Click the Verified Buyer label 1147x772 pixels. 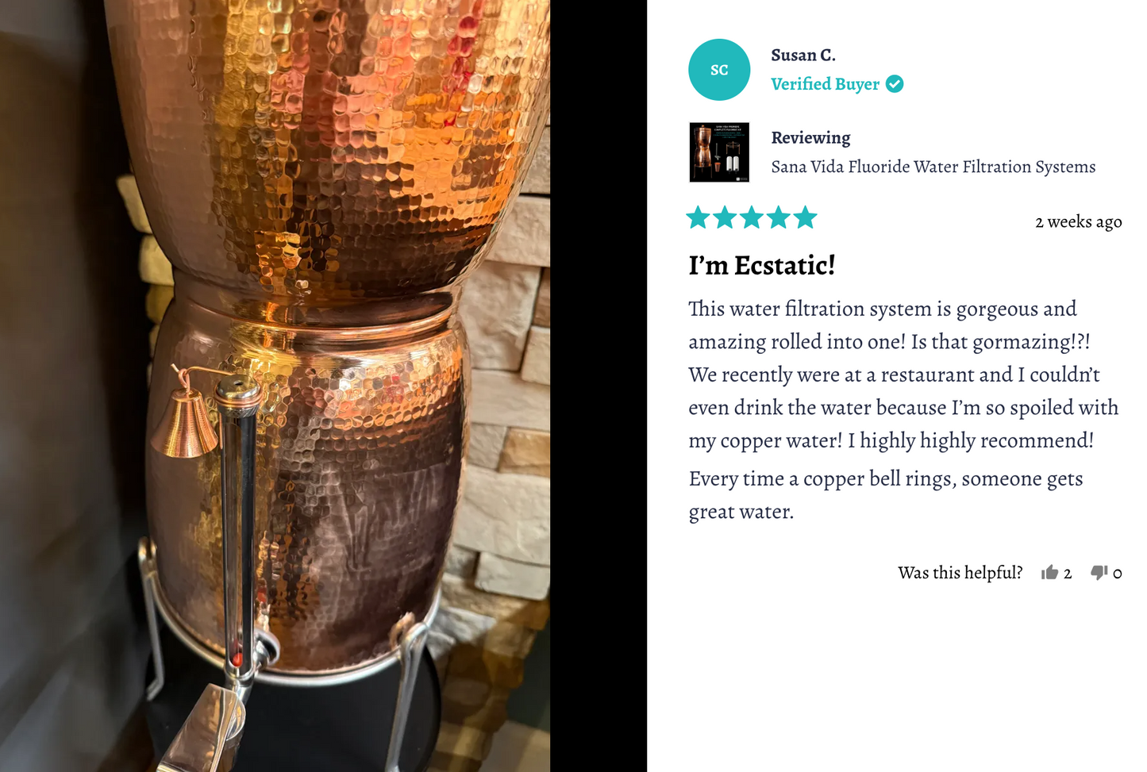point(826,84)
